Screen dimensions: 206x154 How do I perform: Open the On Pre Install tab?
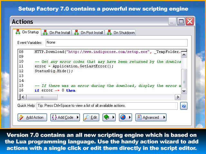(x=57, y=32)
